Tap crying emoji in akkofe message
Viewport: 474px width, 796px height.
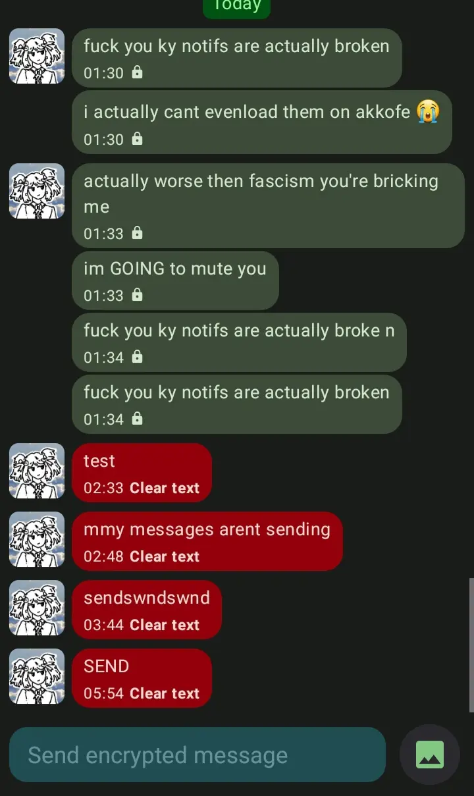click(428, 111)
